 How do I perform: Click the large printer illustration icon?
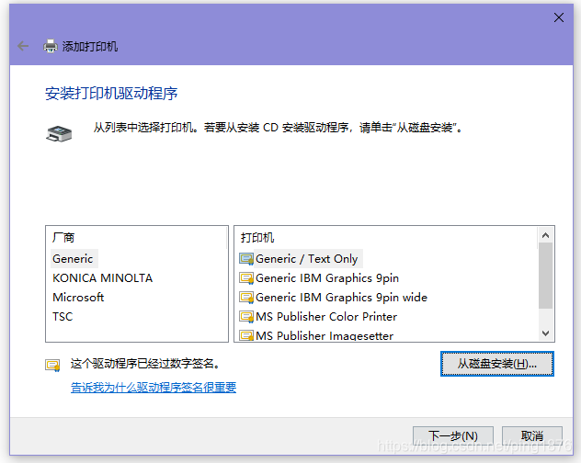click(59, 133)
